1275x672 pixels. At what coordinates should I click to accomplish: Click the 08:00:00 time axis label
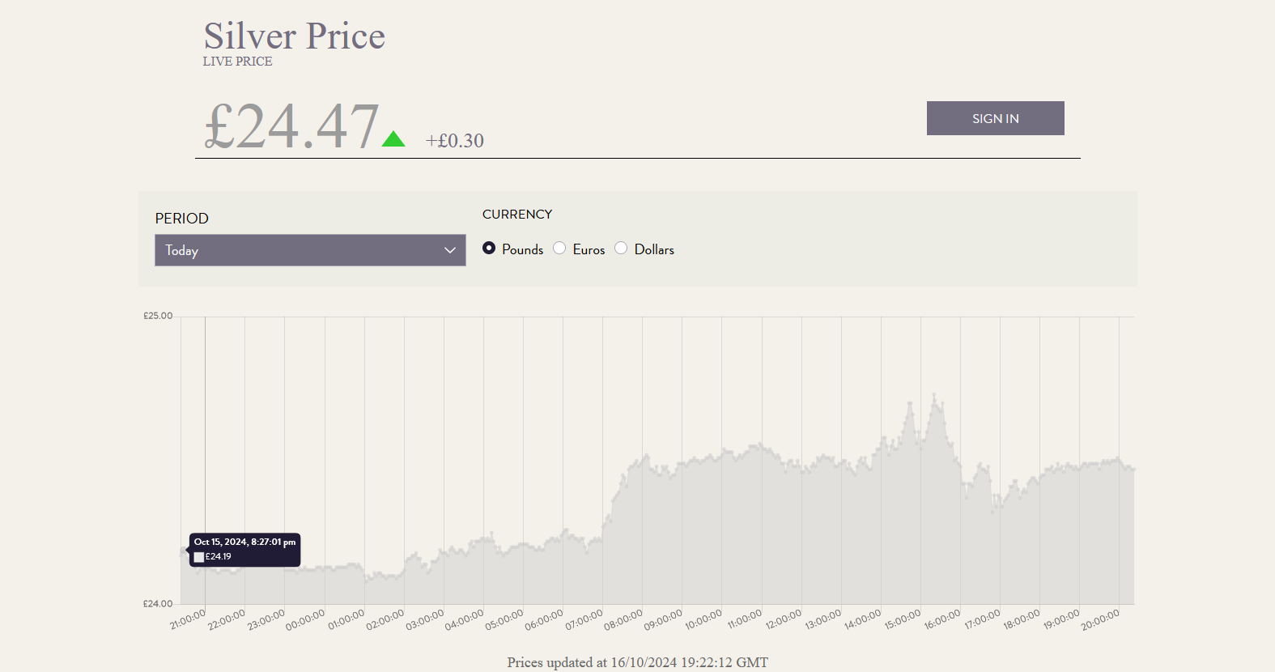pos(623,619)
